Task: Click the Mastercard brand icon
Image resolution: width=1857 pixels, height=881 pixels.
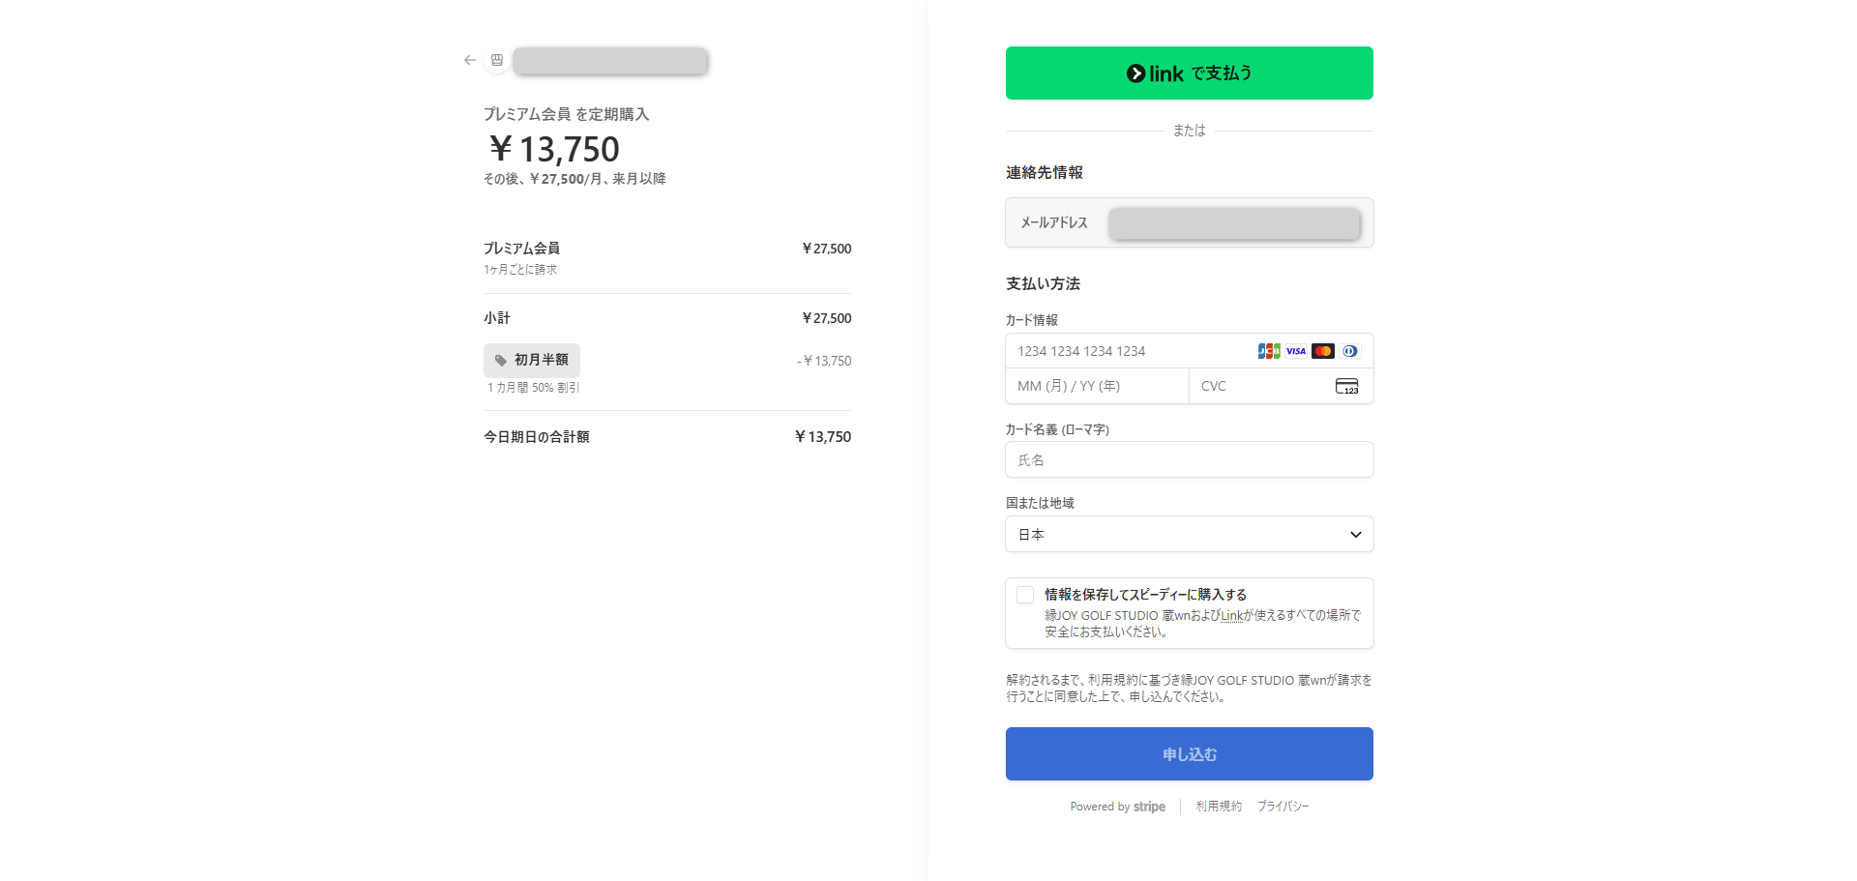Action: [1322, 351]
